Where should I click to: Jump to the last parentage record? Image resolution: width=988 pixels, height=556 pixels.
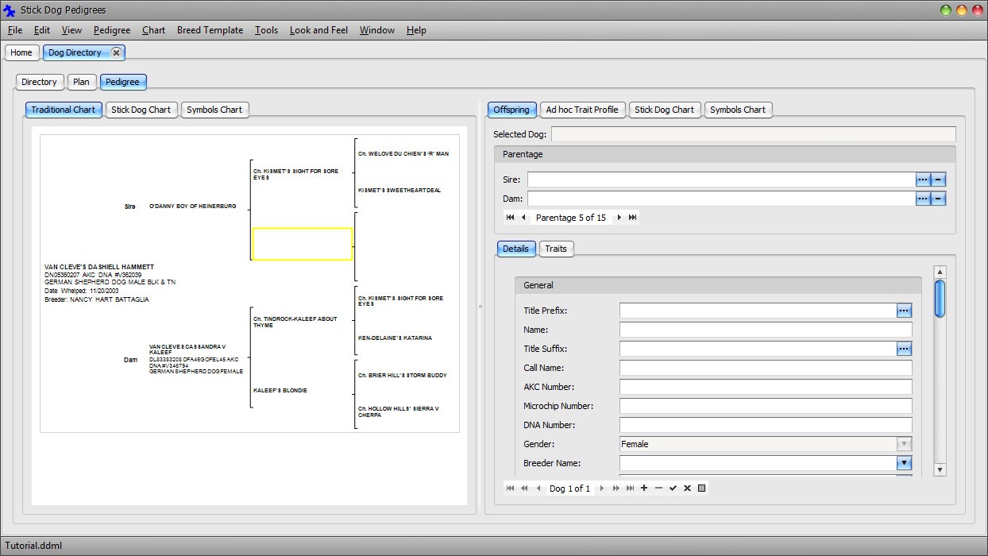click(x=633, y=218)
